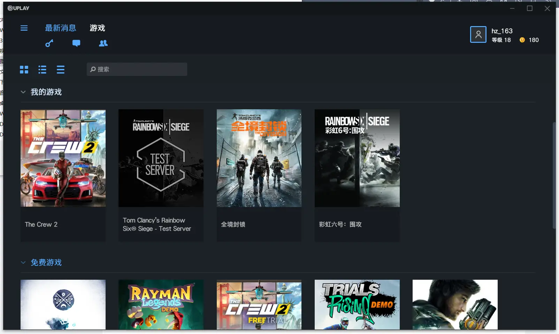Switch to compact list view
559x334 pixels.
(61, 70)
